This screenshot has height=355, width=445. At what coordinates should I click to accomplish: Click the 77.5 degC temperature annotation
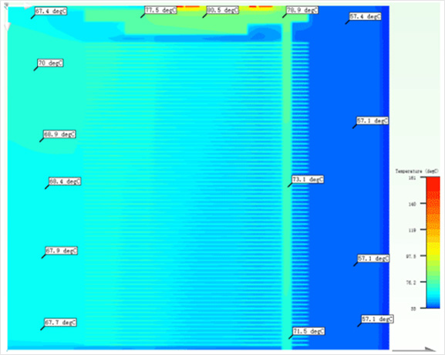[160, 10]
